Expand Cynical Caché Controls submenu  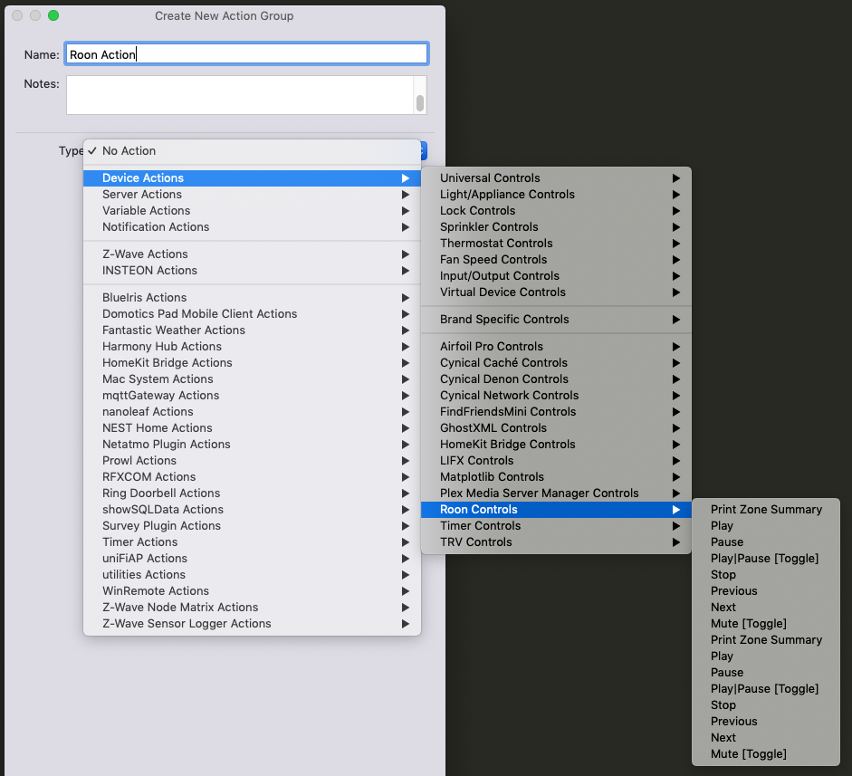(557, 363)
